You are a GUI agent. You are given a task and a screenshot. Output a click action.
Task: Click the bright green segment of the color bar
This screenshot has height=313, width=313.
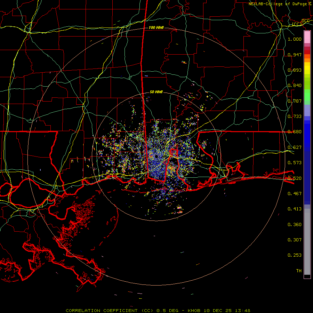[307, 95]
